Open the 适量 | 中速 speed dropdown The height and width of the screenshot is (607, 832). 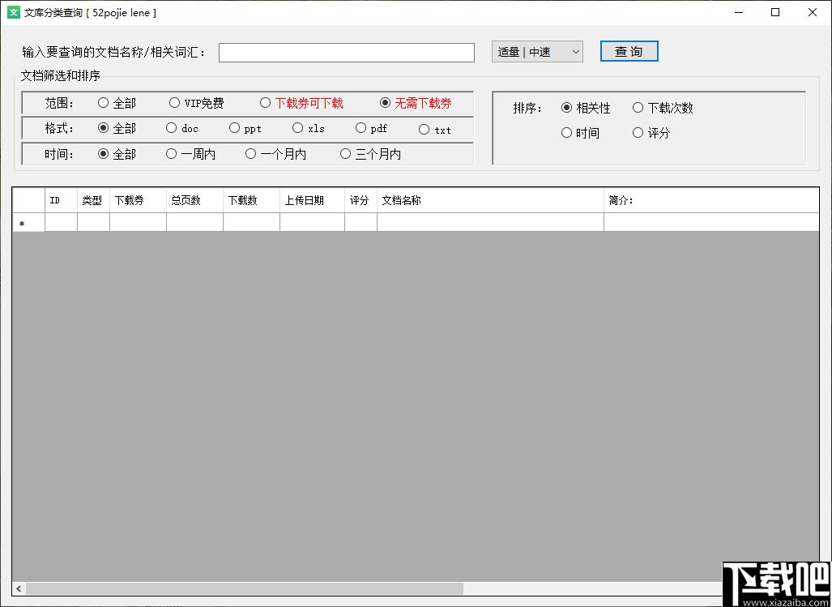(537, 52)
